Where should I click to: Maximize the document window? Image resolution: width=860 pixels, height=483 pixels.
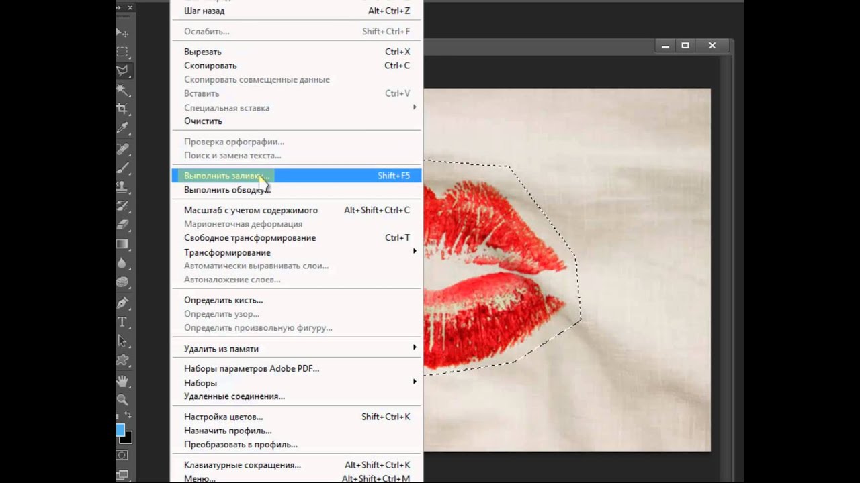pyautogui.click(x=685, y=46)
